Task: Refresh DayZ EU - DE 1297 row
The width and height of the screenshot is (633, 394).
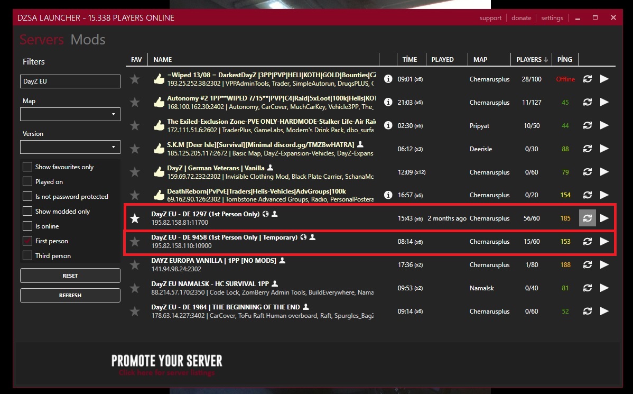Action: tap(588, 218)
